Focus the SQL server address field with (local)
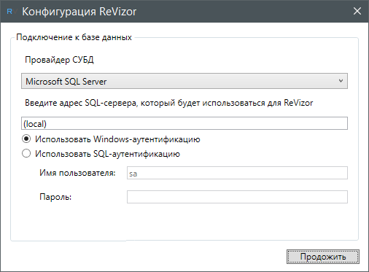 [x=184, y=123]
